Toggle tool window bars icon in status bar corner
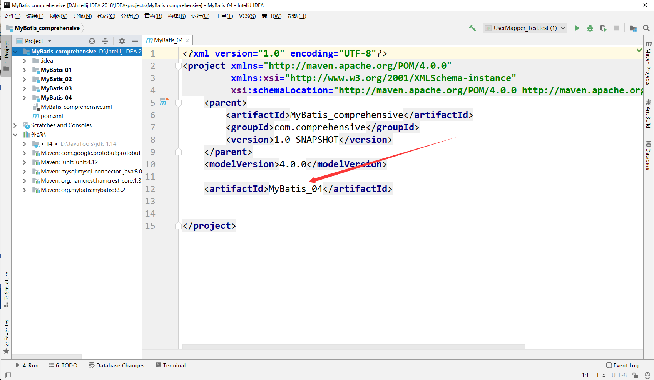Image resolution: width=654 pixels, height=380 pixels. point(8,375)
